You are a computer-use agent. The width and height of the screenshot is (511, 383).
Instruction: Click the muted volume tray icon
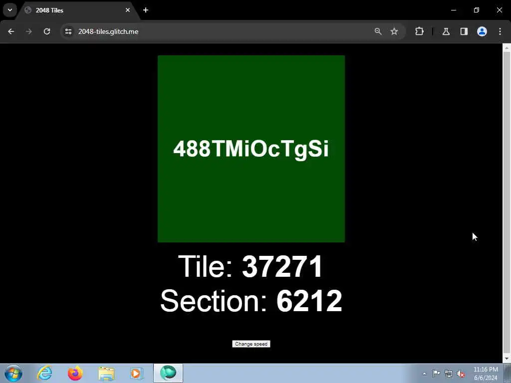coord(461,374)
